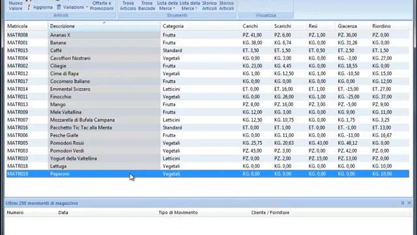Sort by the Resi column header

pyautogui.click(x=313, y=26)
